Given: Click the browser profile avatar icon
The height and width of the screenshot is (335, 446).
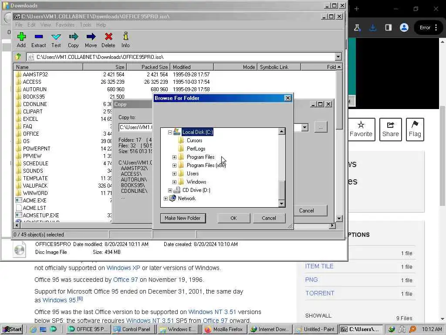Looking at the screenshot, I should pyautogui.click(x=404, y=27).
